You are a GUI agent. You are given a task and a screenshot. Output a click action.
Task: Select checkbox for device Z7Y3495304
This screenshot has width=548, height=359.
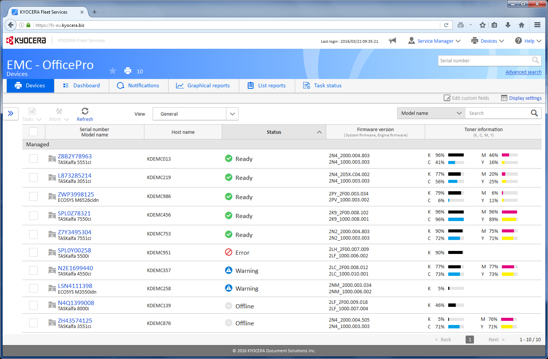point(34,234)
